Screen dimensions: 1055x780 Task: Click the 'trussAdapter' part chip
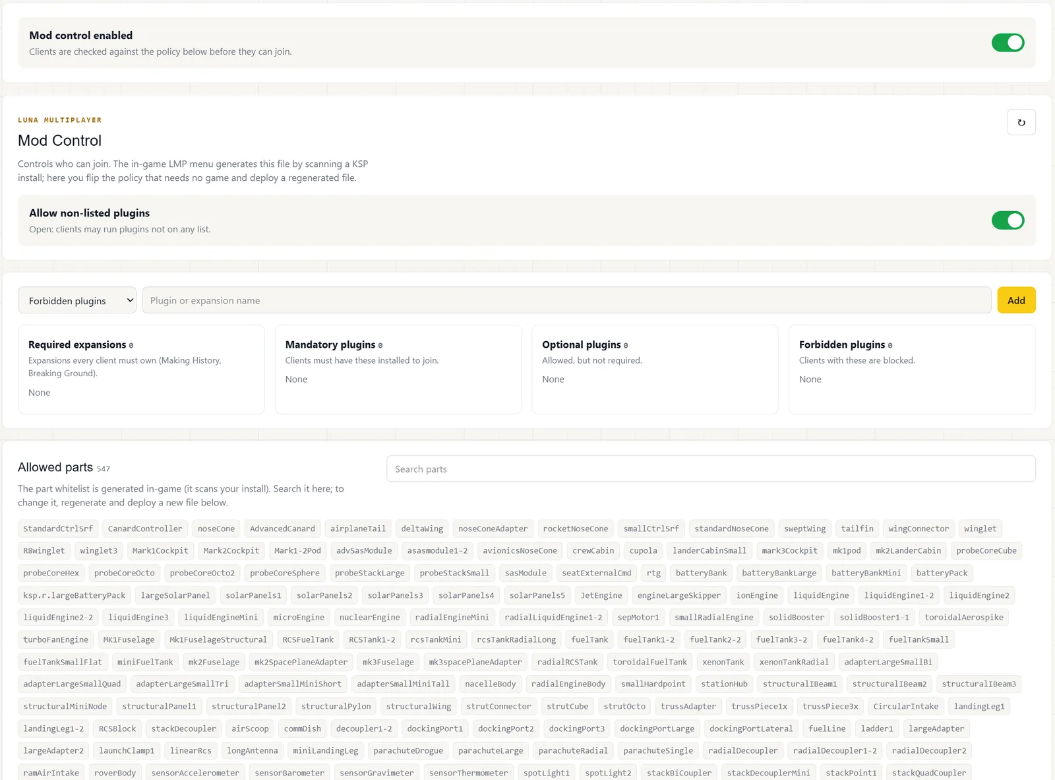(x=688, y=706)
